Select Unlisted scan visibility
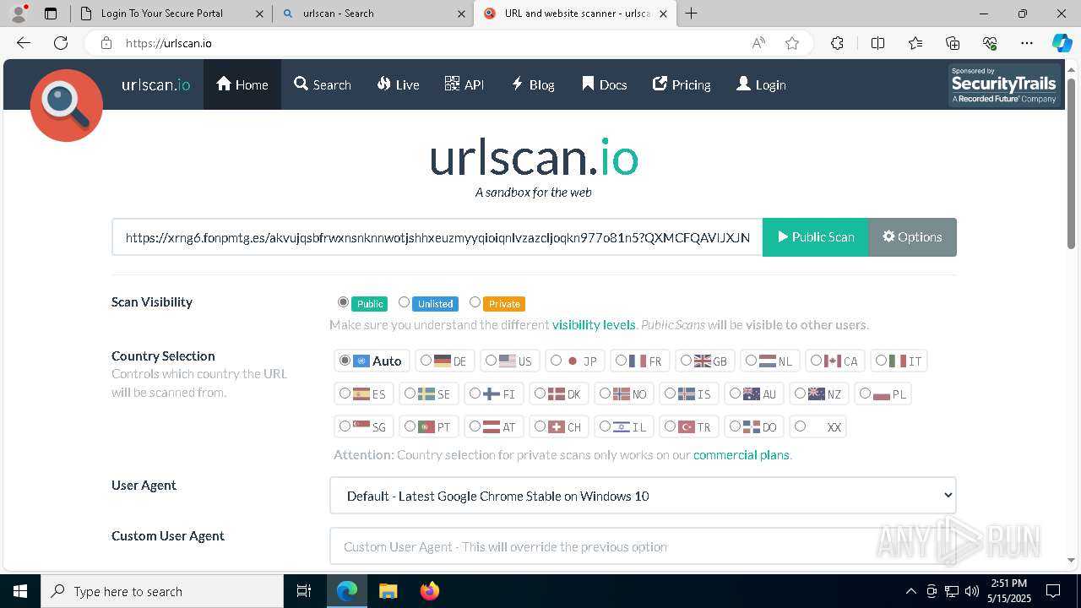This screenshot has width=1081, height=608. pyautogui.click(x=405, y=302)
